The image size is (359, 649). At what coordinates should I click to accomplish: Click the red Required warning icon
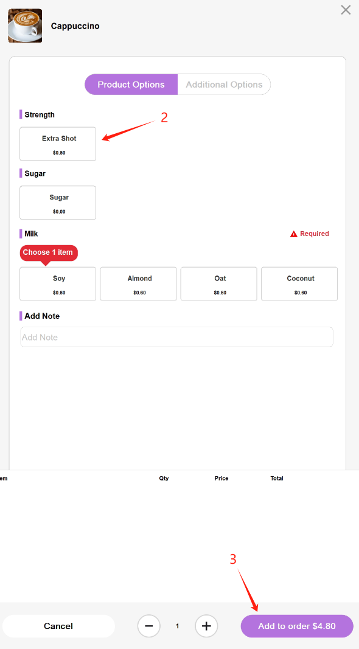pos(293,234)
